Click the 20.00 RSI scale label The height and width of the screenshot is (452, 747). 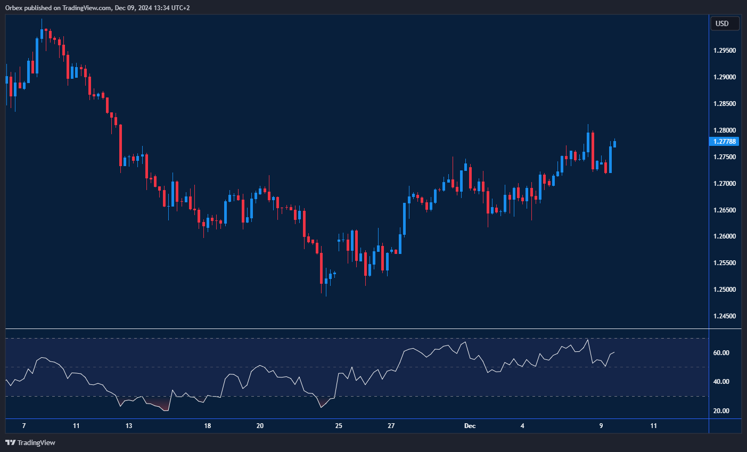[x=721, y=411]
